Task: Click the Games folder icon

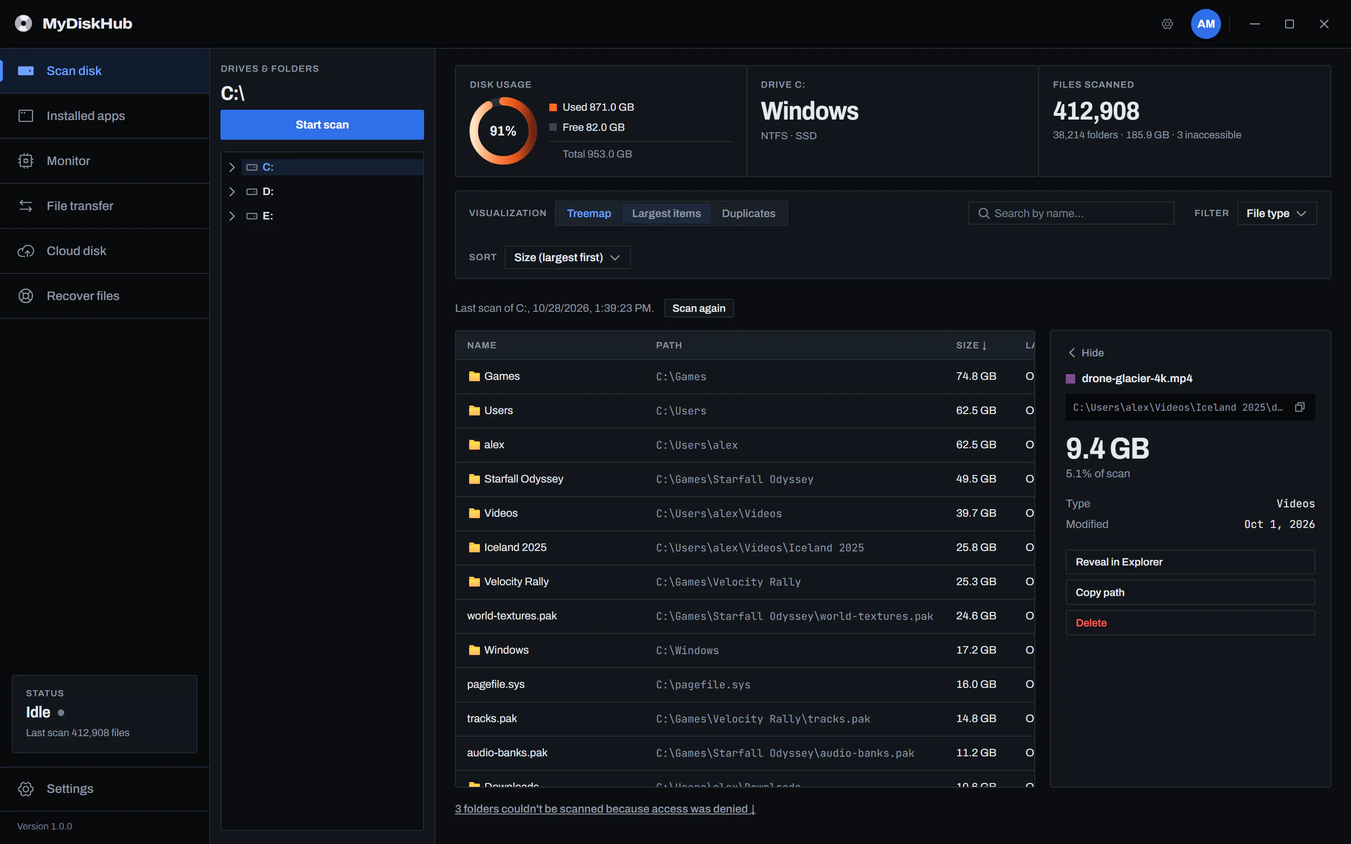Action: 475,376
